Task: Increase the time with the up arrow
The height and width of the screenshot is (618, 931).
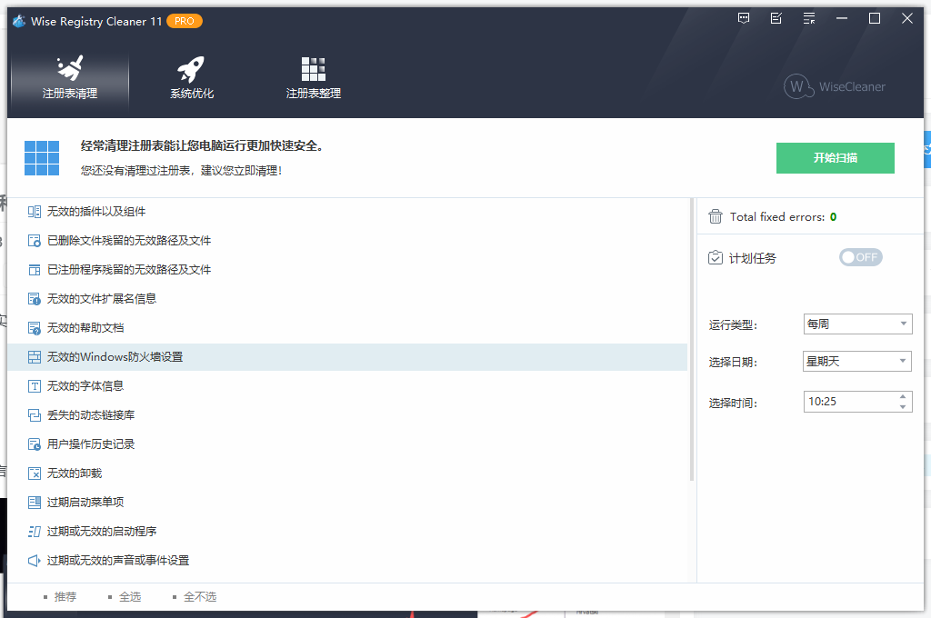Action: [x=903, y=396]
